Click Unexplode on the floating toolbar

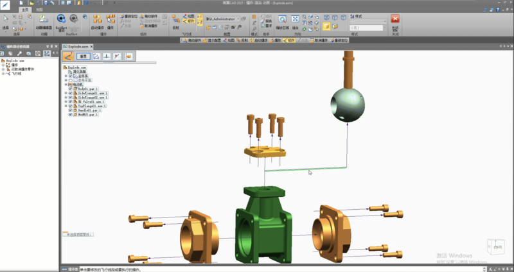[x=319, y=40]
